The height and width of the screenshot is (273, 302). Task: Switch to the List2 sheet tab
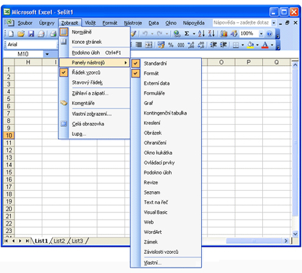pos(59,241)
